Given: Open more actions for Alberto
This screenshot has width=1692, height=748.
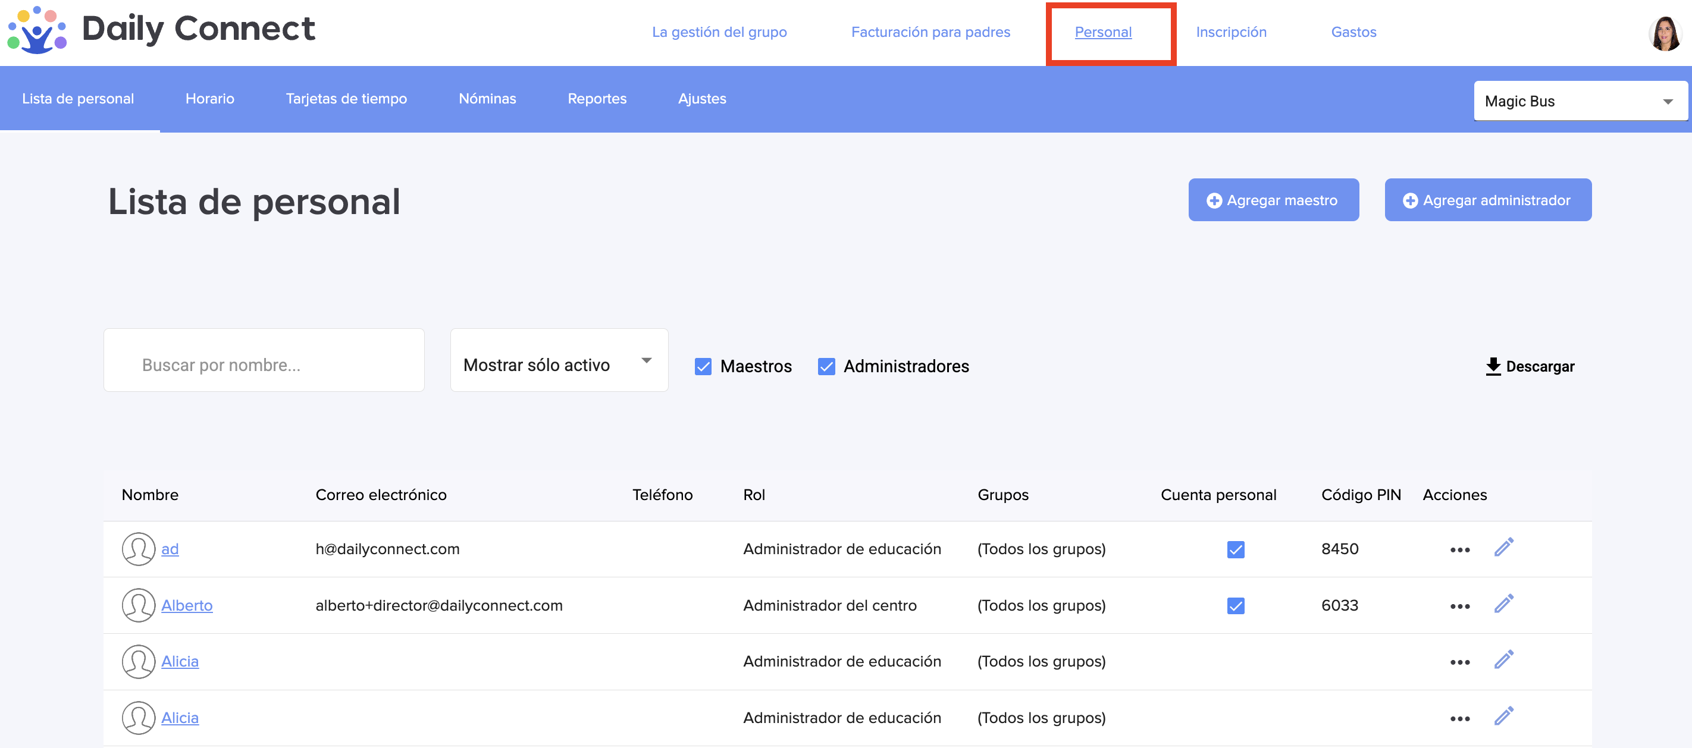Looking at the screenshot, I should (x=1459, y=606).
